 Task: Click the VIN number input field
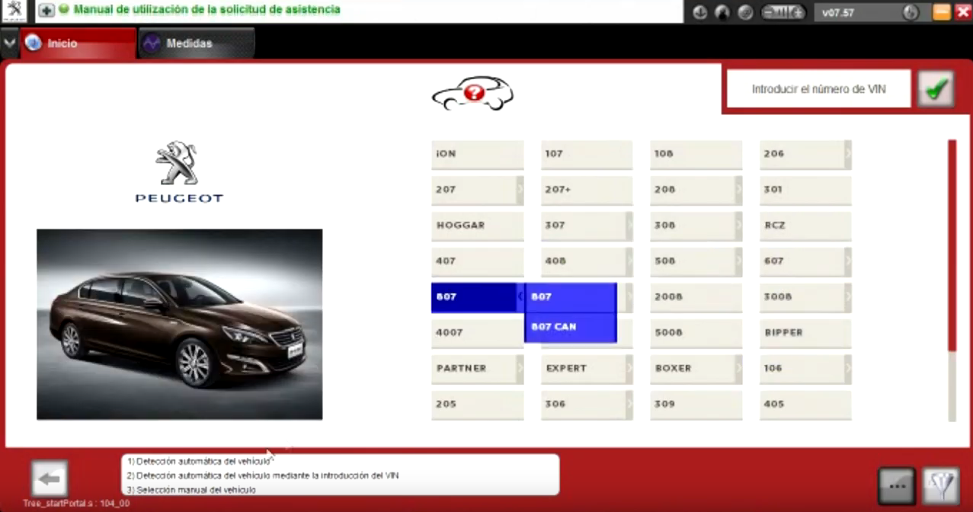pyautogui.click(x=818, y=88)
